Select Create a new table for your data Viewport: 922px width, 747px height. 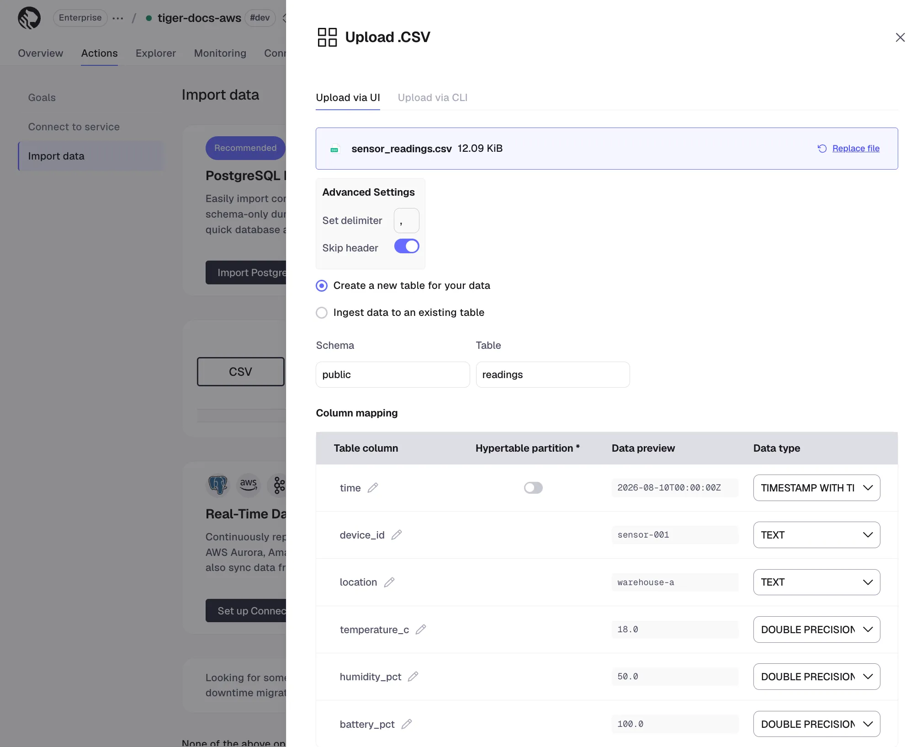[322, 286]
